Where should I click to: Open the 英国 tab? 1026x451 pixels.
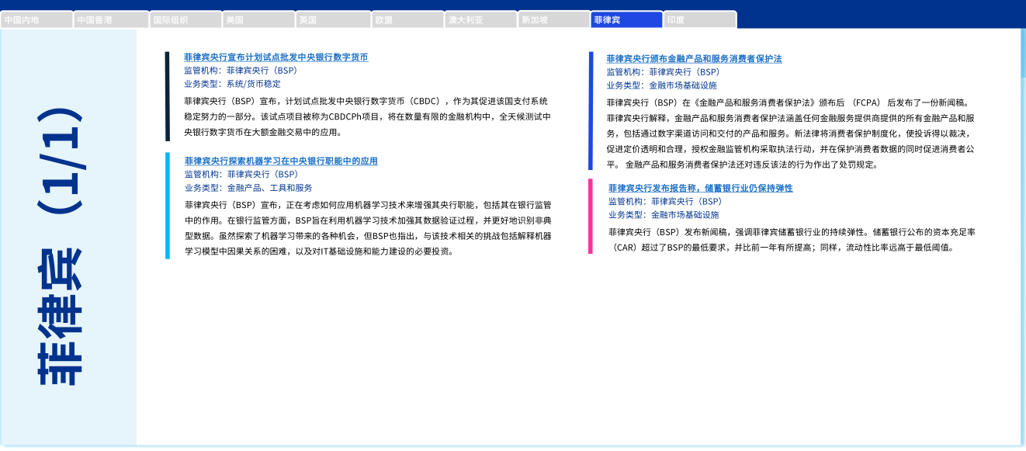332,19
